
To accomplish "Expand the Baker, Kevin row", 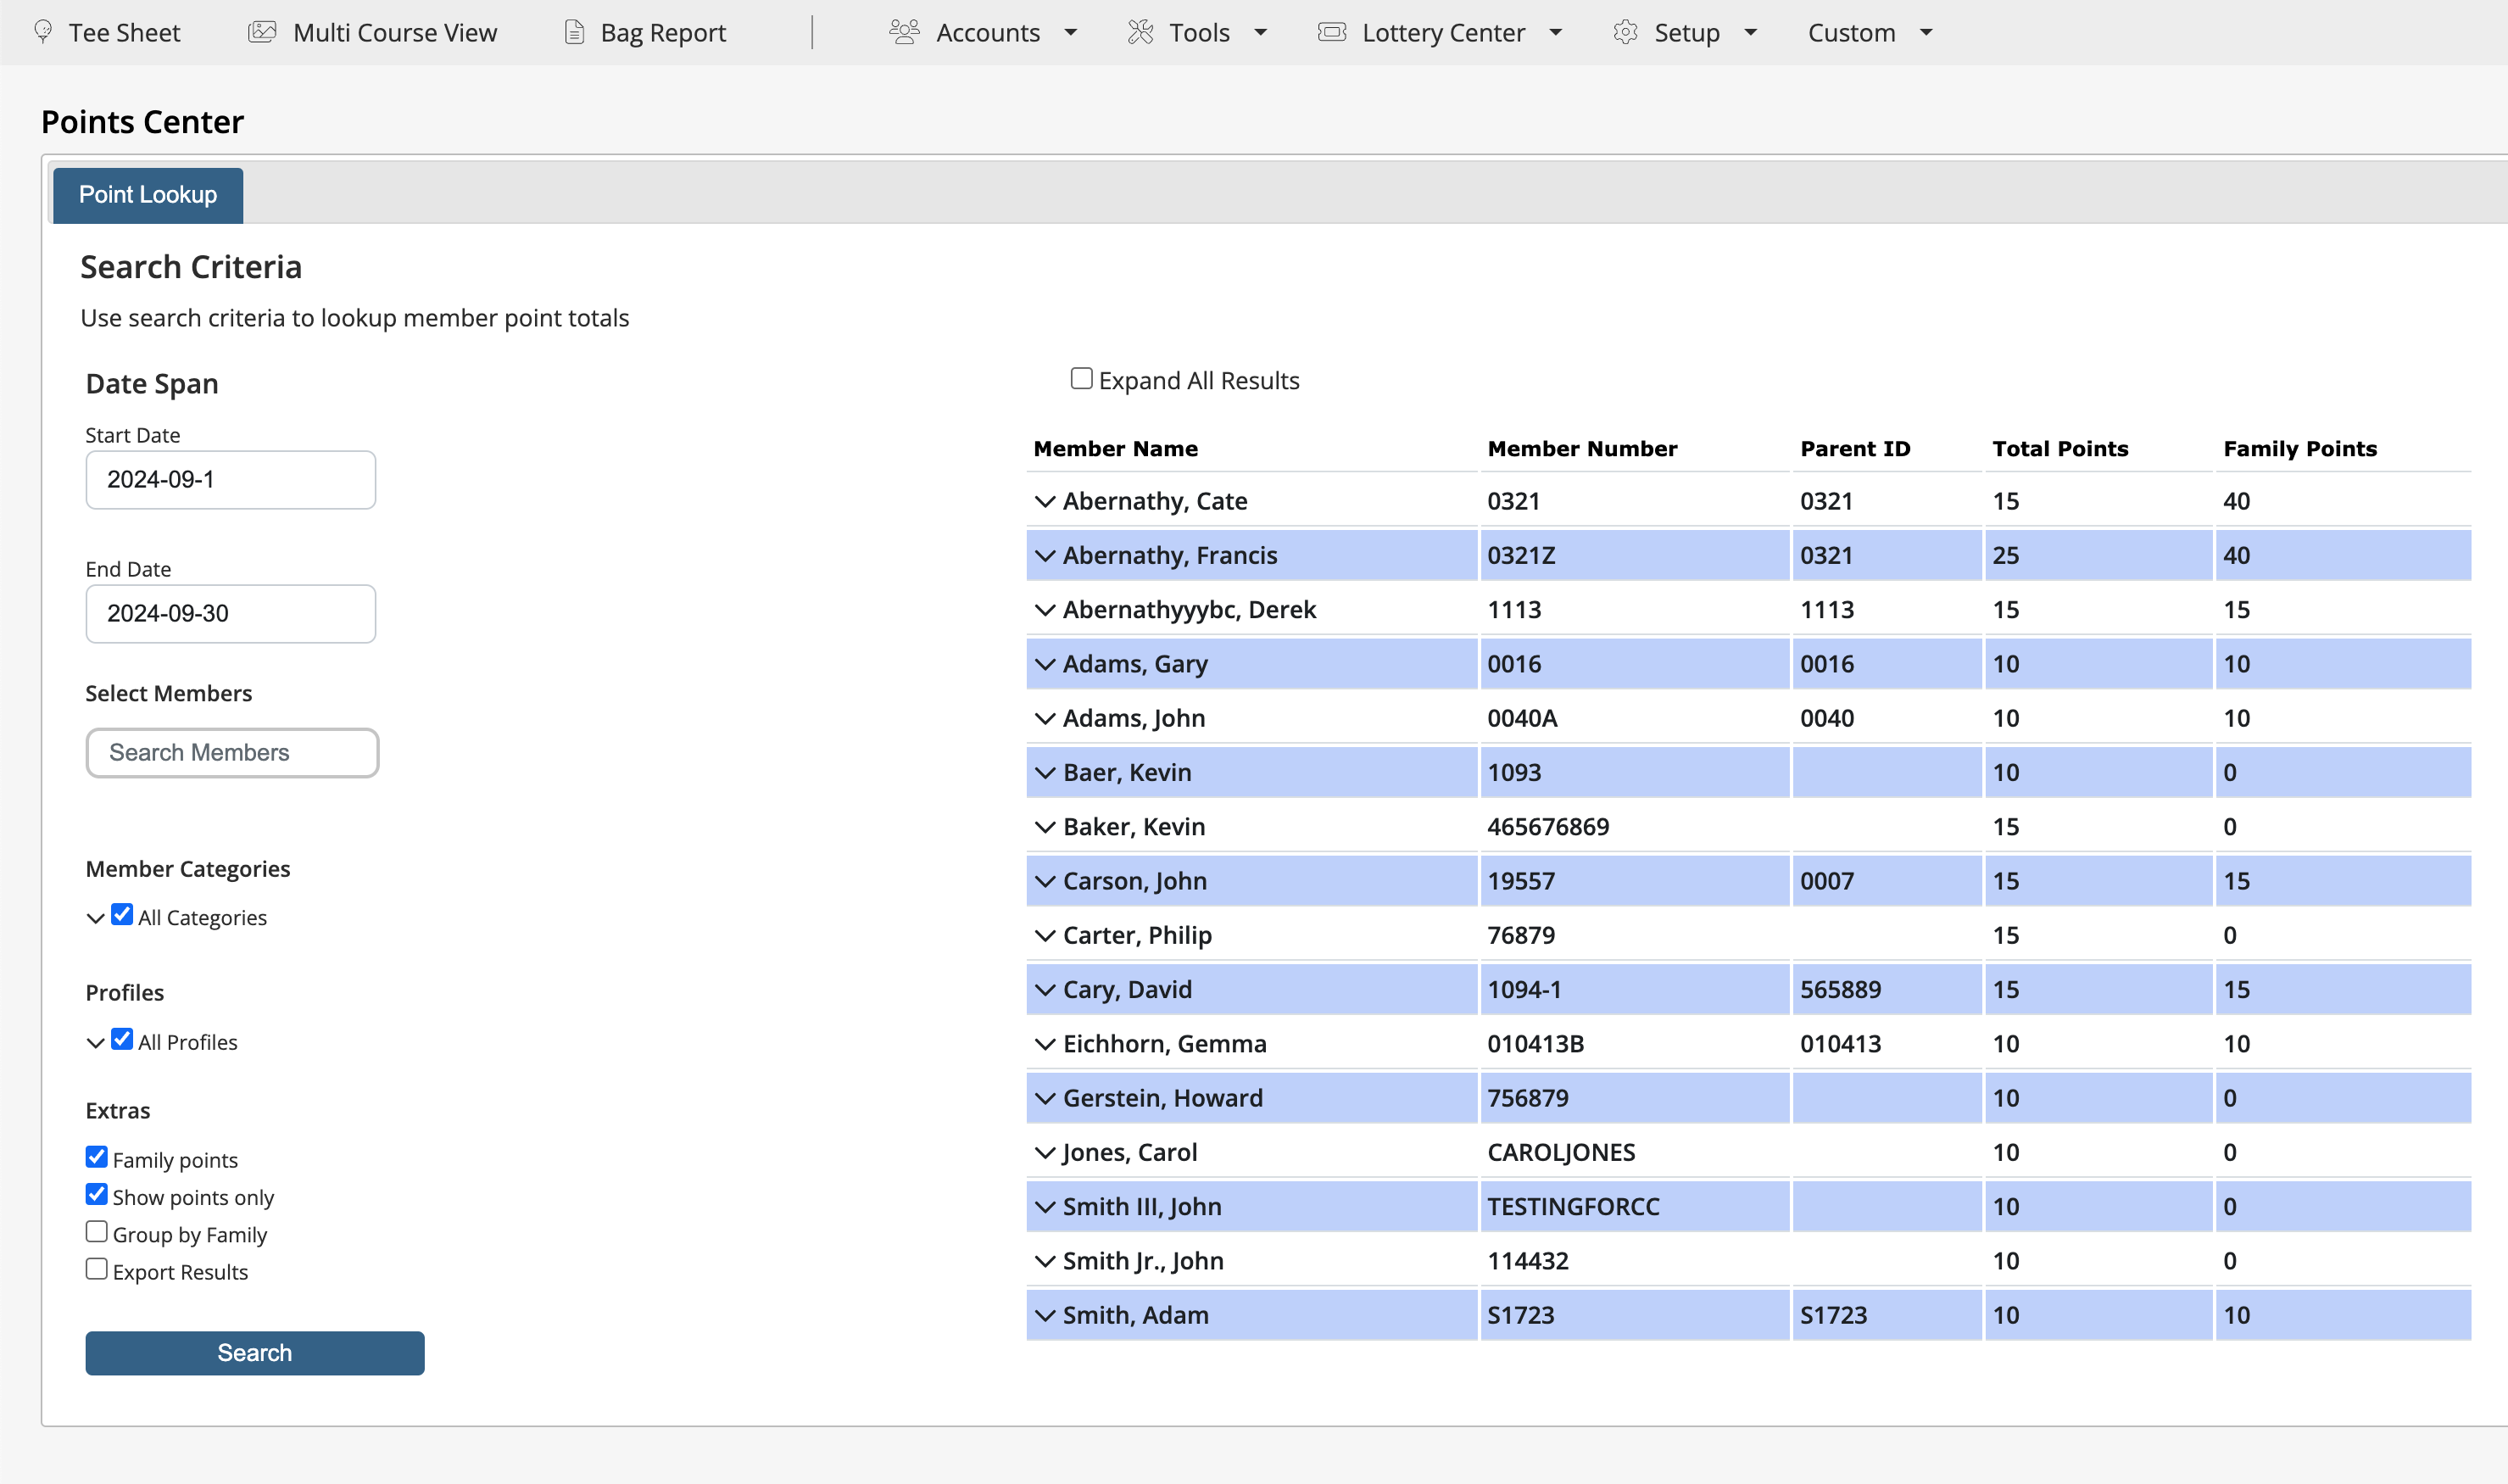I will click(x=1045, y=827).
